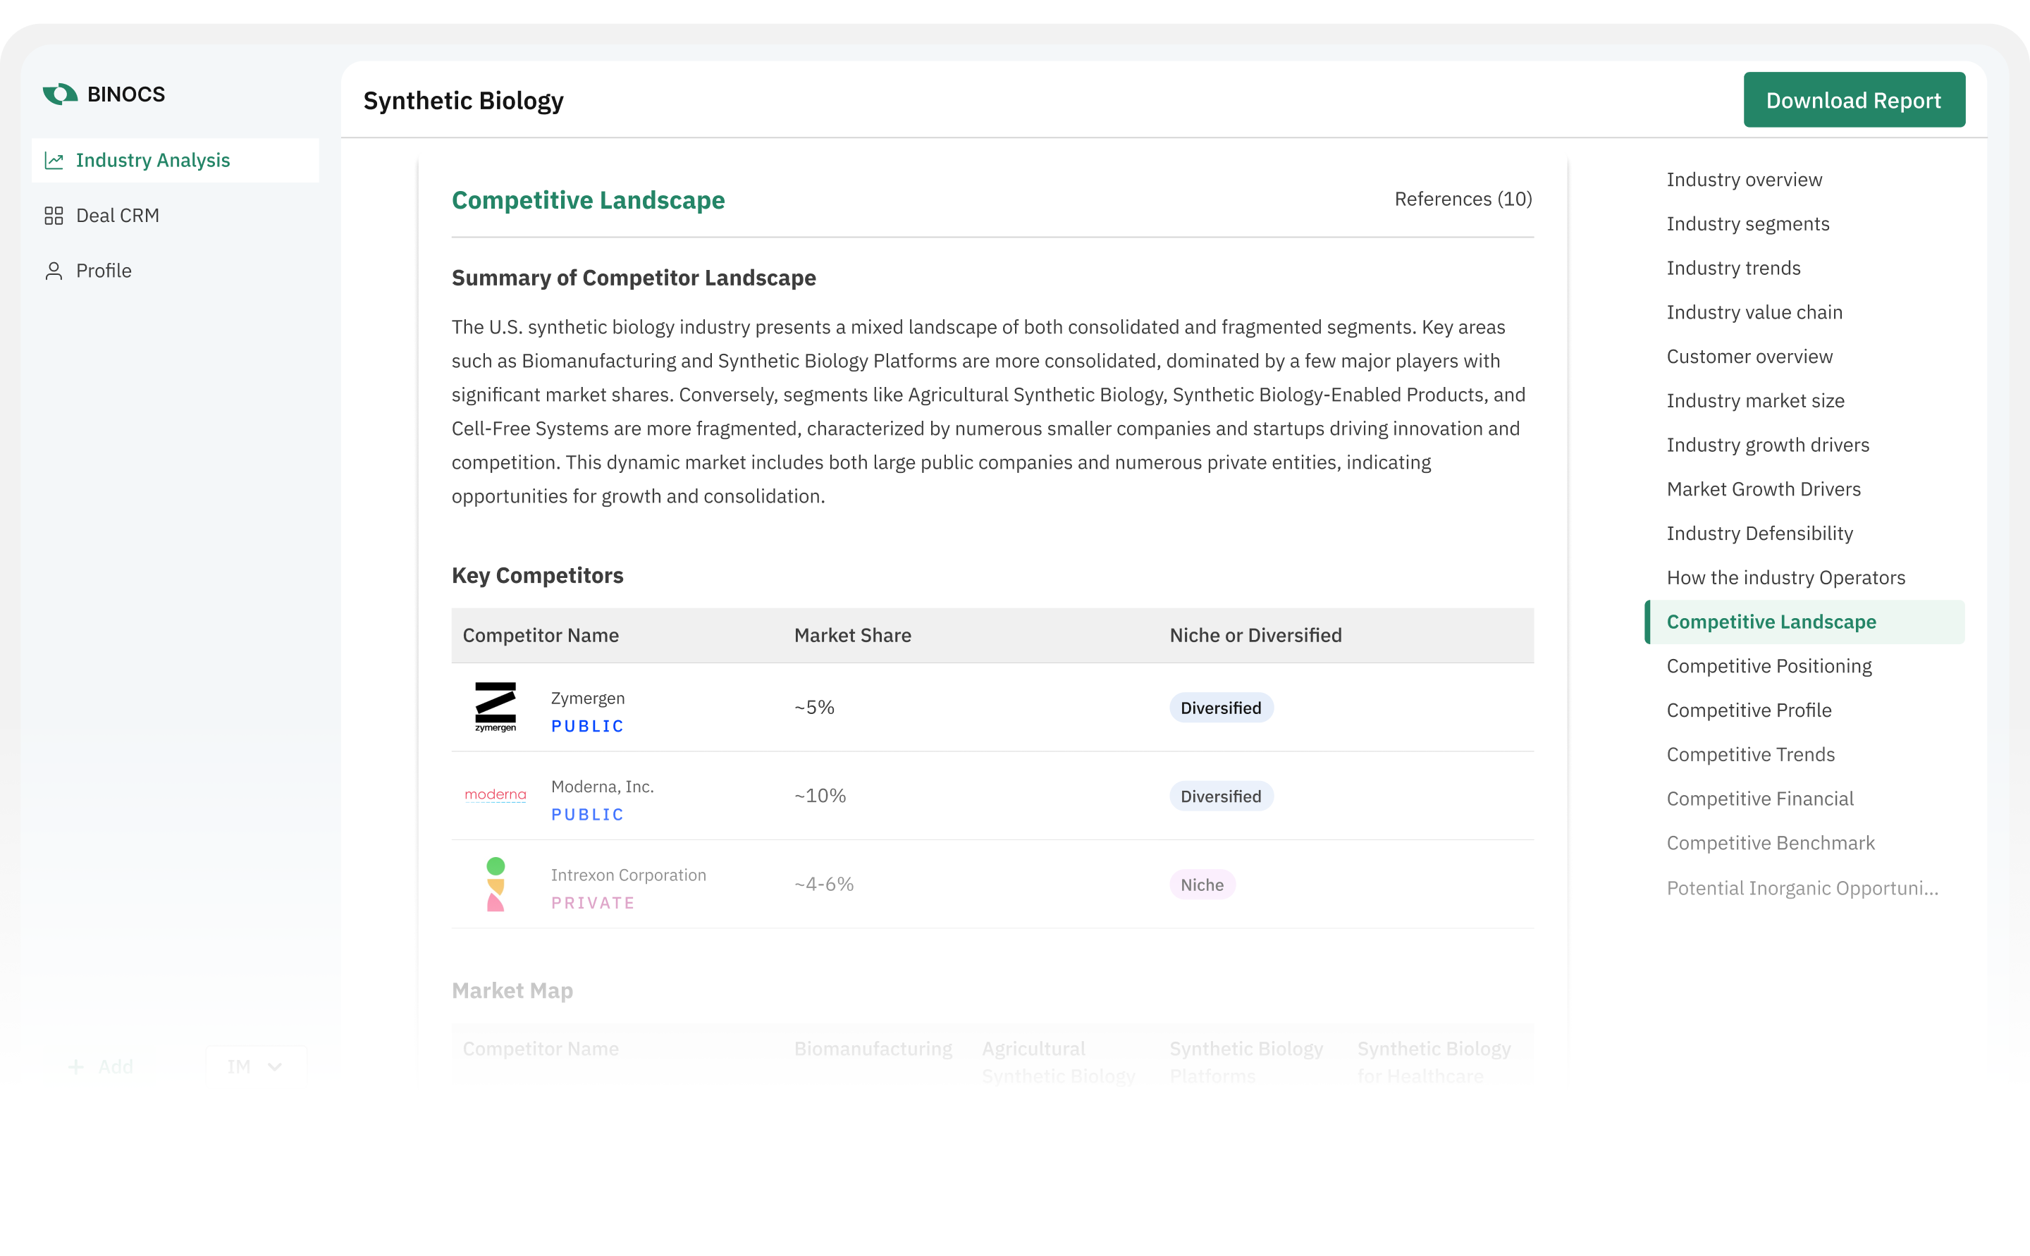
Task: Click the Moderna, Inc. competitor name
Action: pos(602,787)
